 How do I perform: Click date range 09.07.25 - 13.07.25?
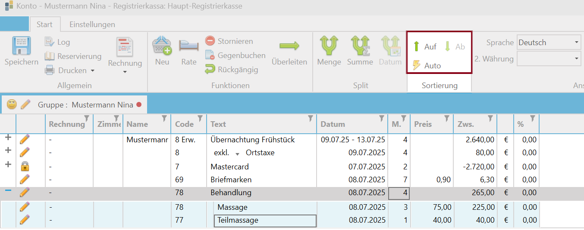click(353, 140)
